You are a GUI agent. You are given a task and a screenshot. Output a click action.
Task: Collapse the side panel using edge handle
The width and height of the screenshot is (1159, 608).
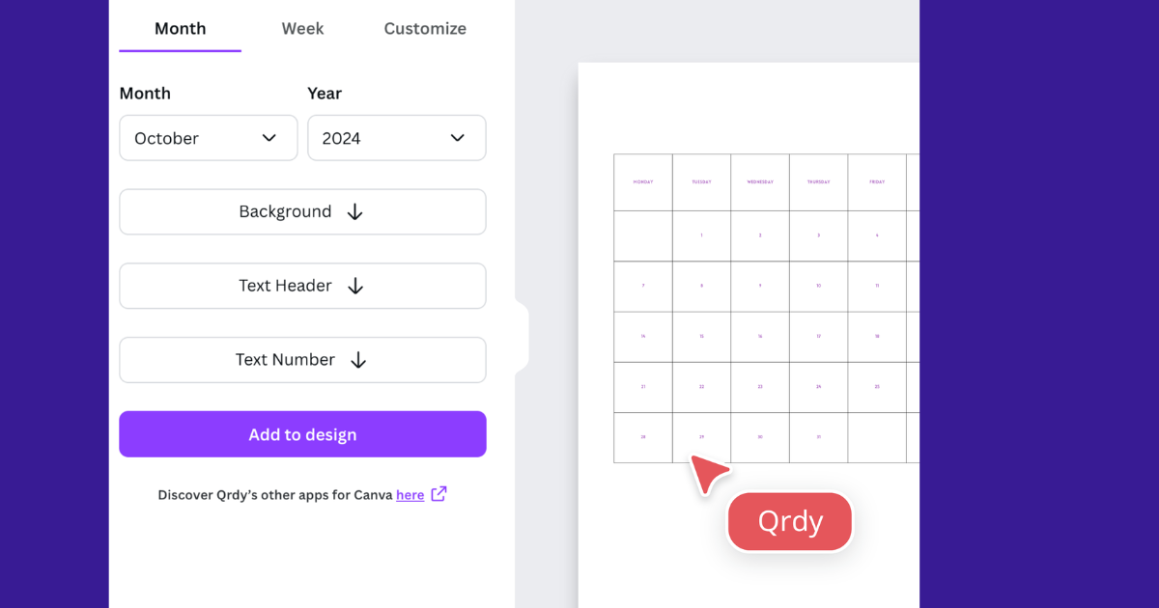coord(523,337)
